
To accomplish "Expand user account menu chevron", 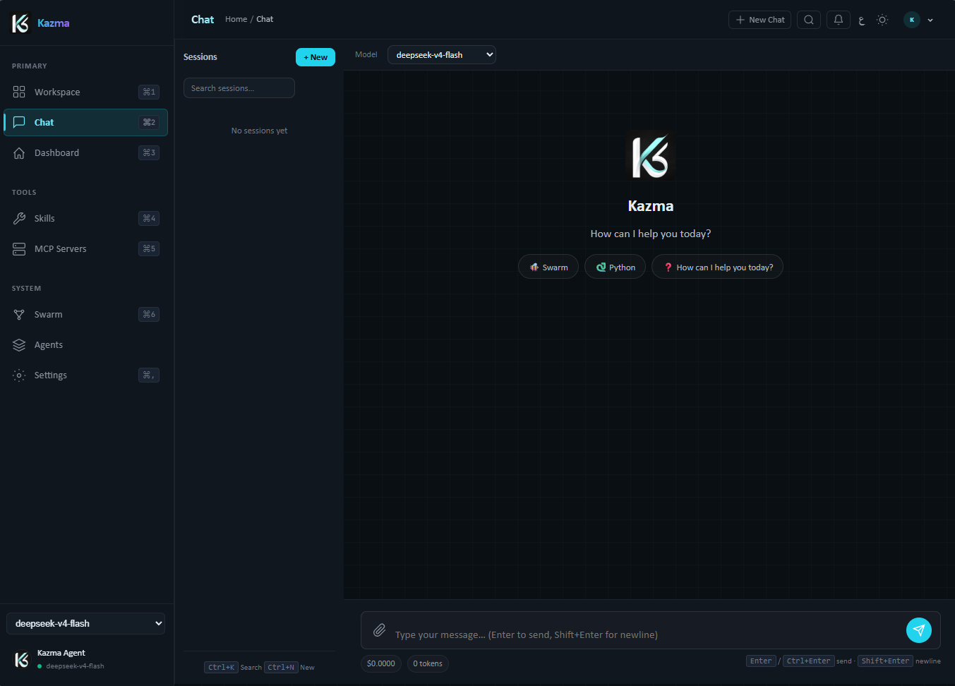I will pyautogui.click(x=930, y=20).
